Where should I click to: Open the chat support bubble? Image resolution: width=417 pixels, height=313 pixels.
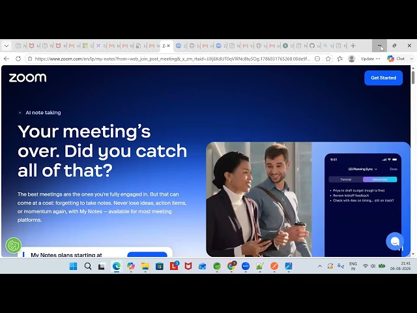(x=395, y=241)
